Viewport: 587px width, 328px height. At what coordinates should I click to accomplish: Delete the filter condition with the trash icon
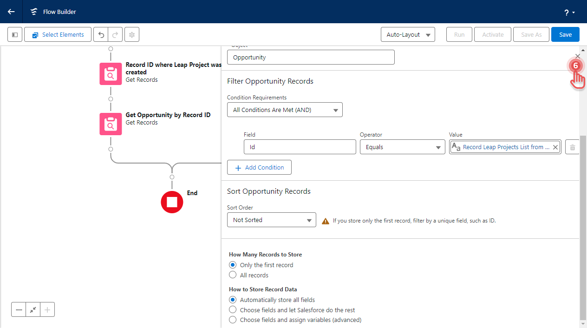[573, 147]
